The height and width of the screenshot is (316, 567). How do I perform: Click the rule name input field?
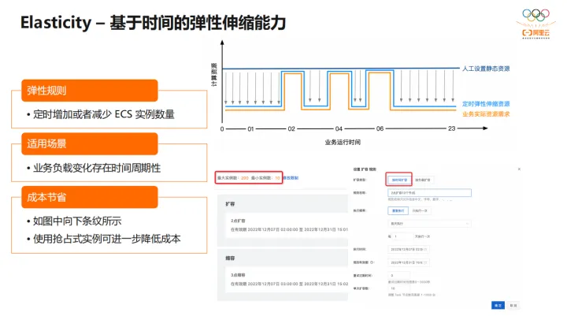[x=429, y=193]
